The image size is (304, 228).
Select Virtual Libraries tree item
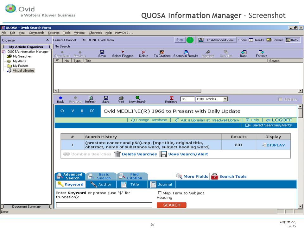[23, 71]
